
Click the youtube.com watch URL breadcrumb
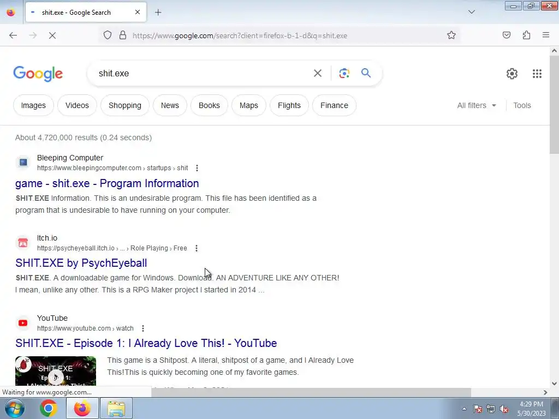85,328
